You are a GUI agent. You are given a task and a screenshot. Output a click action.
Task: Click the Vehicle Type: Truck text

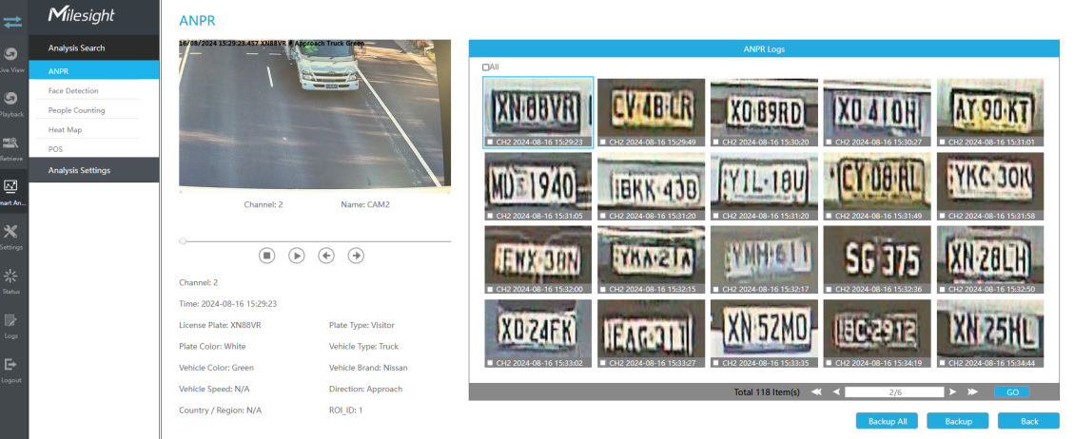point(363,347)
